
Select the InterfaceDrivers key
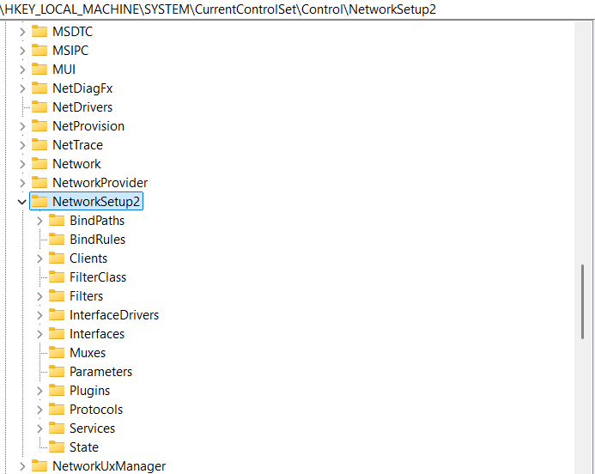[114, 315]
